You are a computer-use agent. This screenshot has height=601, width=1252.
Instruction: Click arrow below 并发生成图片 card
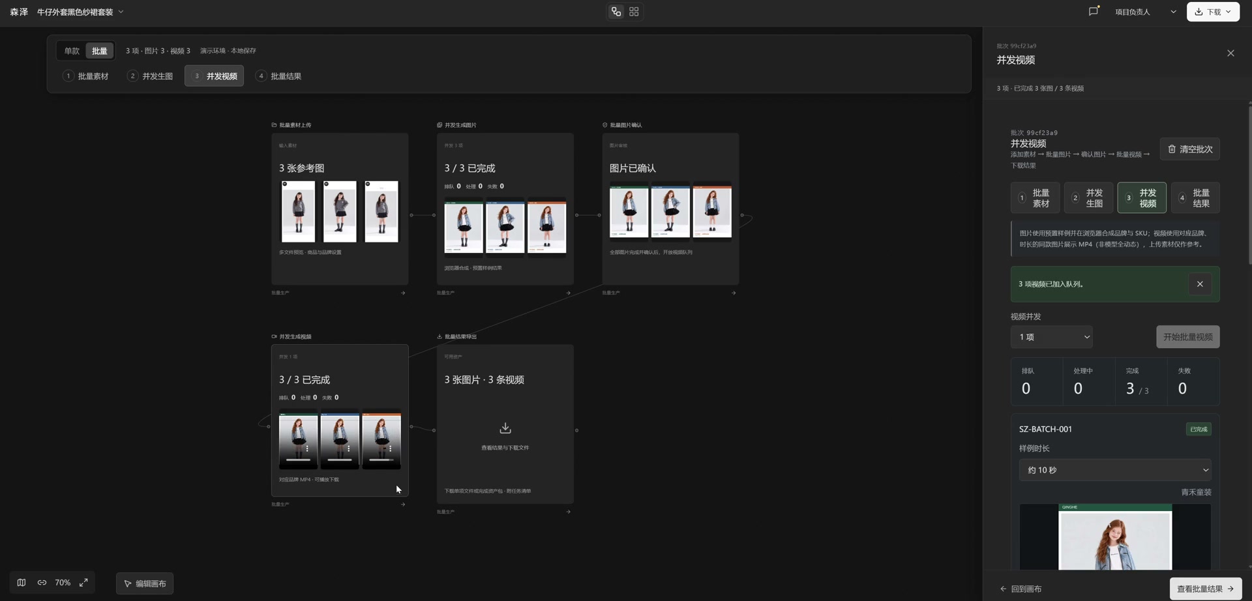tap(569, 293)
